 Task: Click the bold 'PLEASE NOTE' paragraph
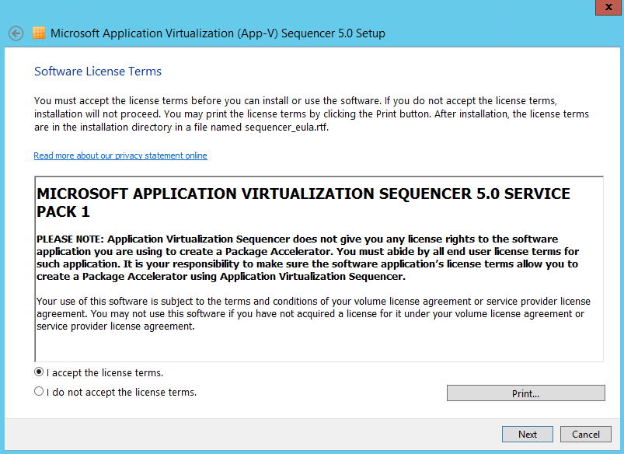point(308,257)
